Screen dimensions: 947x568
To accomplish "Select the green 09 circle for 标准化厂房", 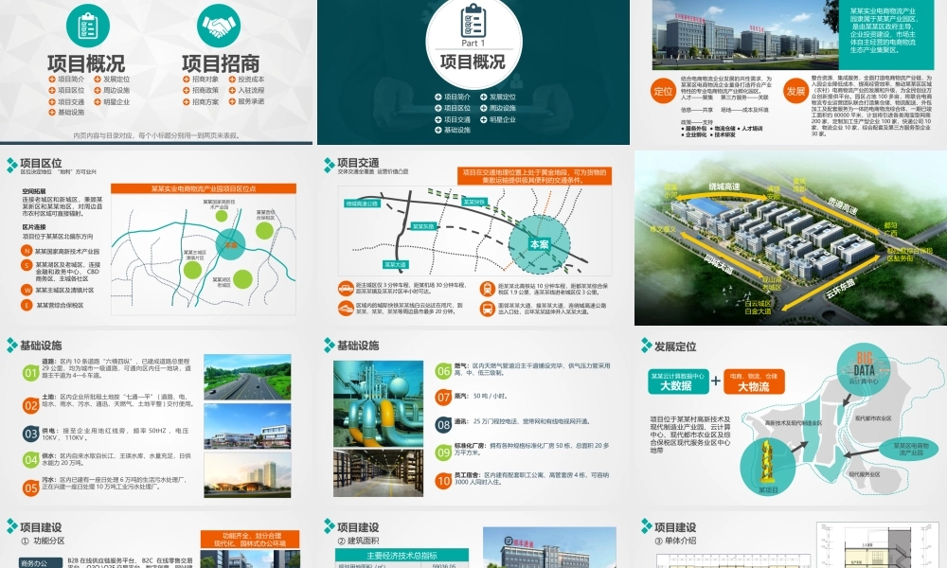I will pos(443,453).
